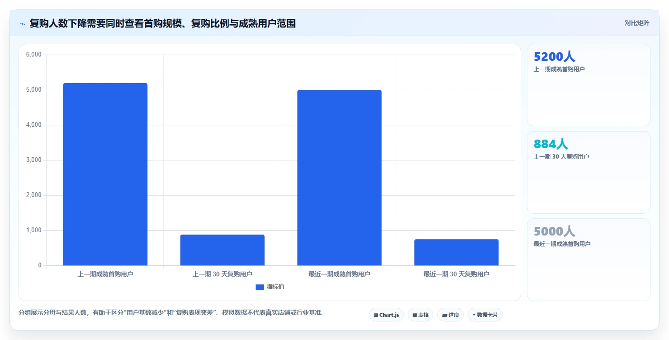
Task: Click the footer note starting 分组展示分母与结果人数
Action: (171, 313)
